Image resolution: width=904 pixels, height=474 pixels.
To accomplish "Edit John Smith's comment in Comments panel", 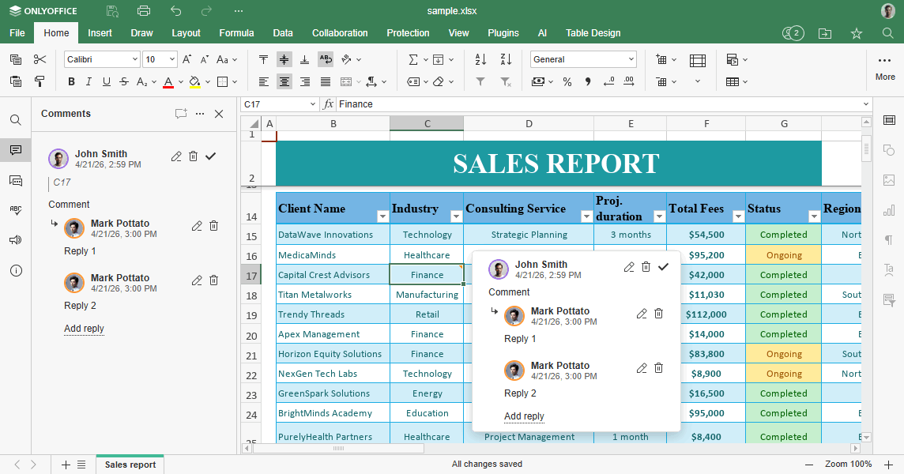I will pyautogui.click(x=176, y=156).
